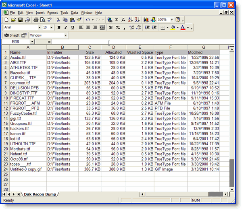Click the Cut scissors icon
This screenshot has width=242, height=210.
click(x=58, y=20)
